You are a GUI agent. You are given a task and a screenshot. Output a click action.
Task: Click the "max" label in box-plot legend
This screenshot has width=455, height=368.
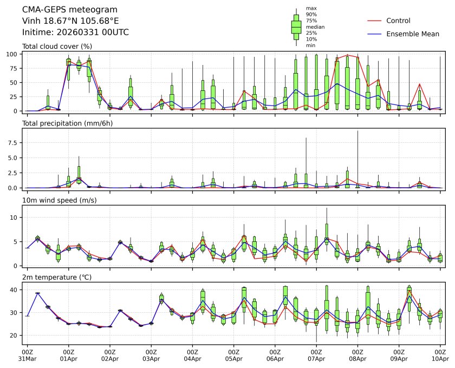311,8
